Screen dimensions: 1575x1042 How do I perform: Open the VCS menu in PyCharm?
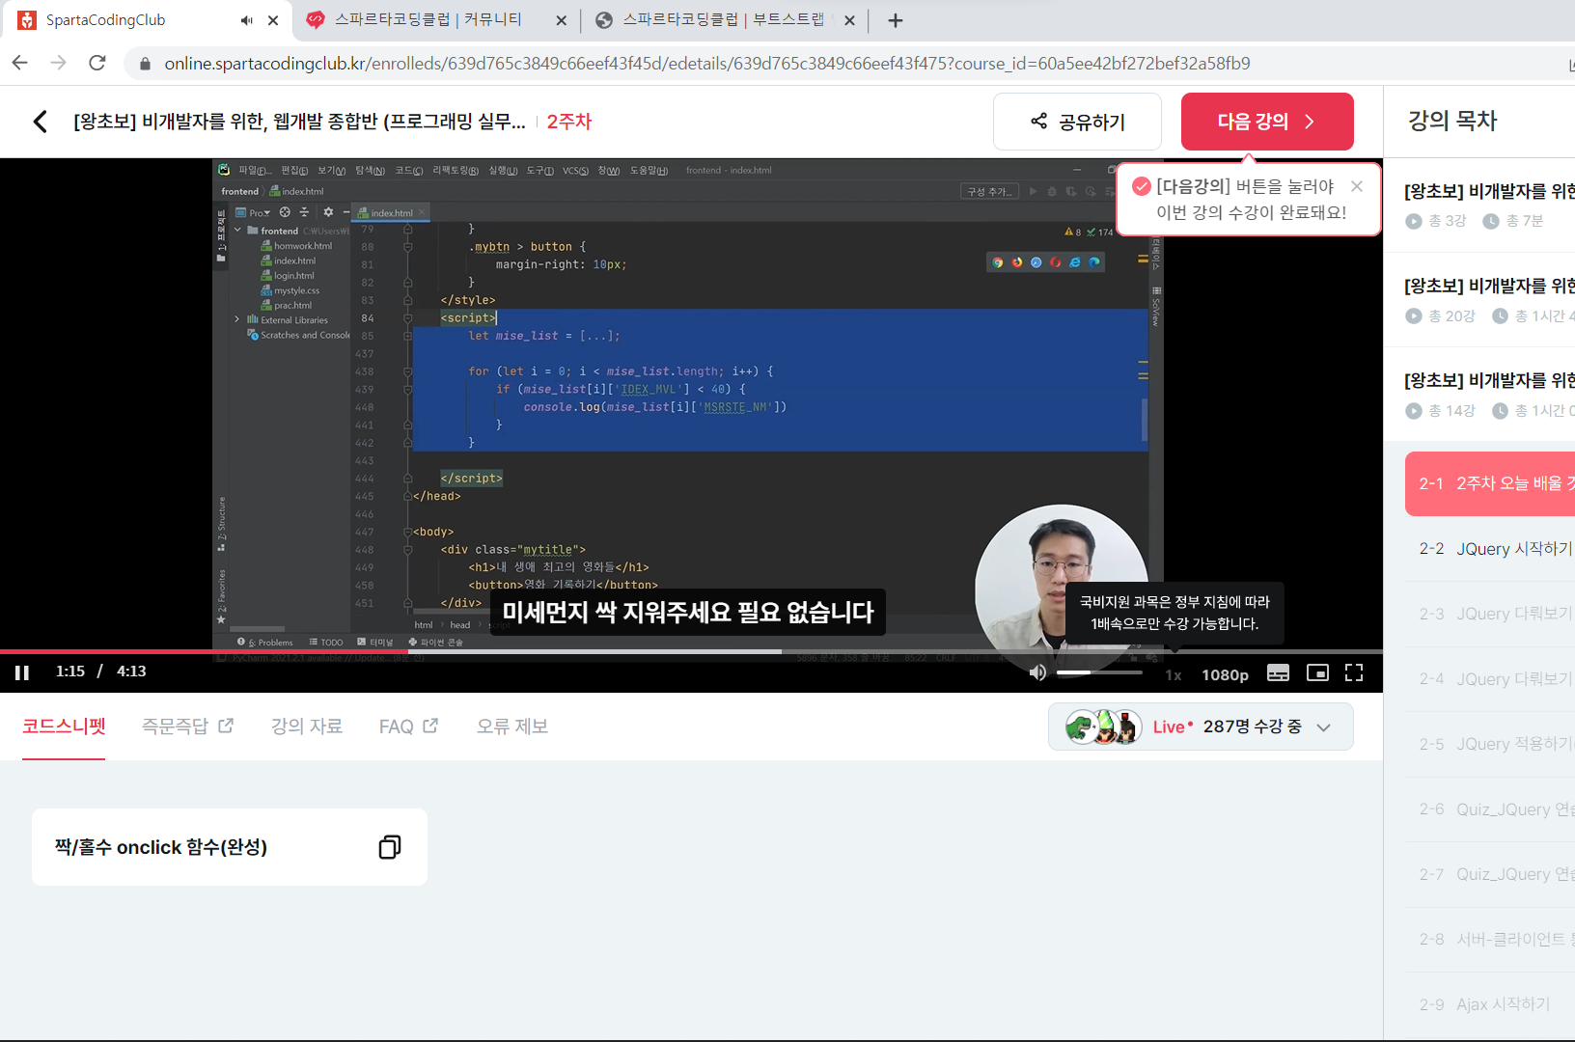click(575, 171)
